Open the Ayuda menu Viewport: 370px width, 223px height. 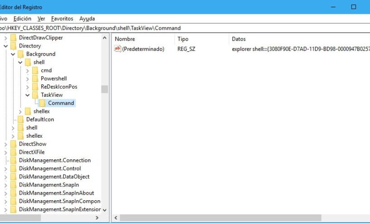tap(87, 19)
